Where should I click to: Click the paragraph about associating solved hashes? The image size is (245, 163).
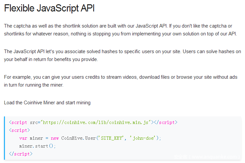click(x=122, y=55)
